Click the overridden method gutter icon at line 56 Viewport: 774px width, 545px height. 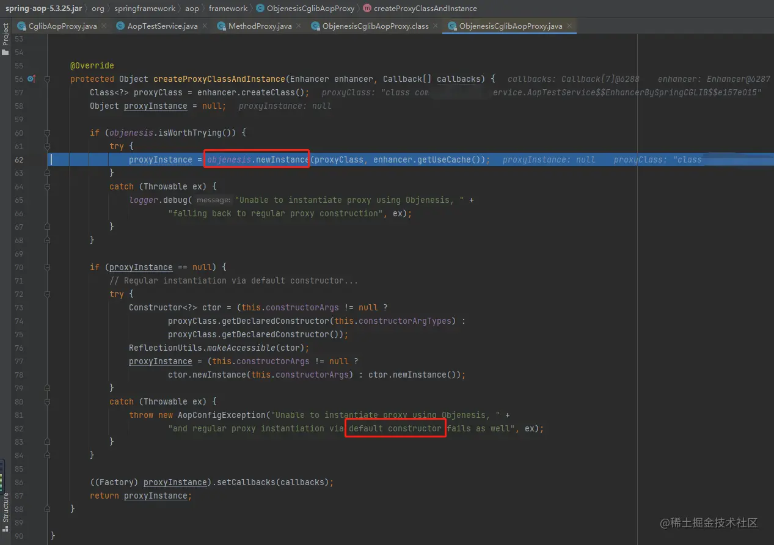click(31, 79)
